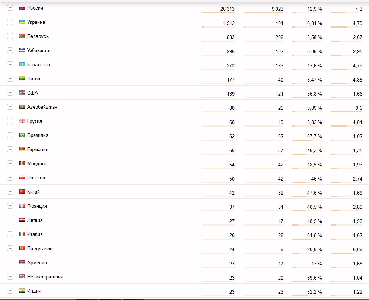Click Россия visits value 26 313
369x300 pixels.
(x=228, y=9)
